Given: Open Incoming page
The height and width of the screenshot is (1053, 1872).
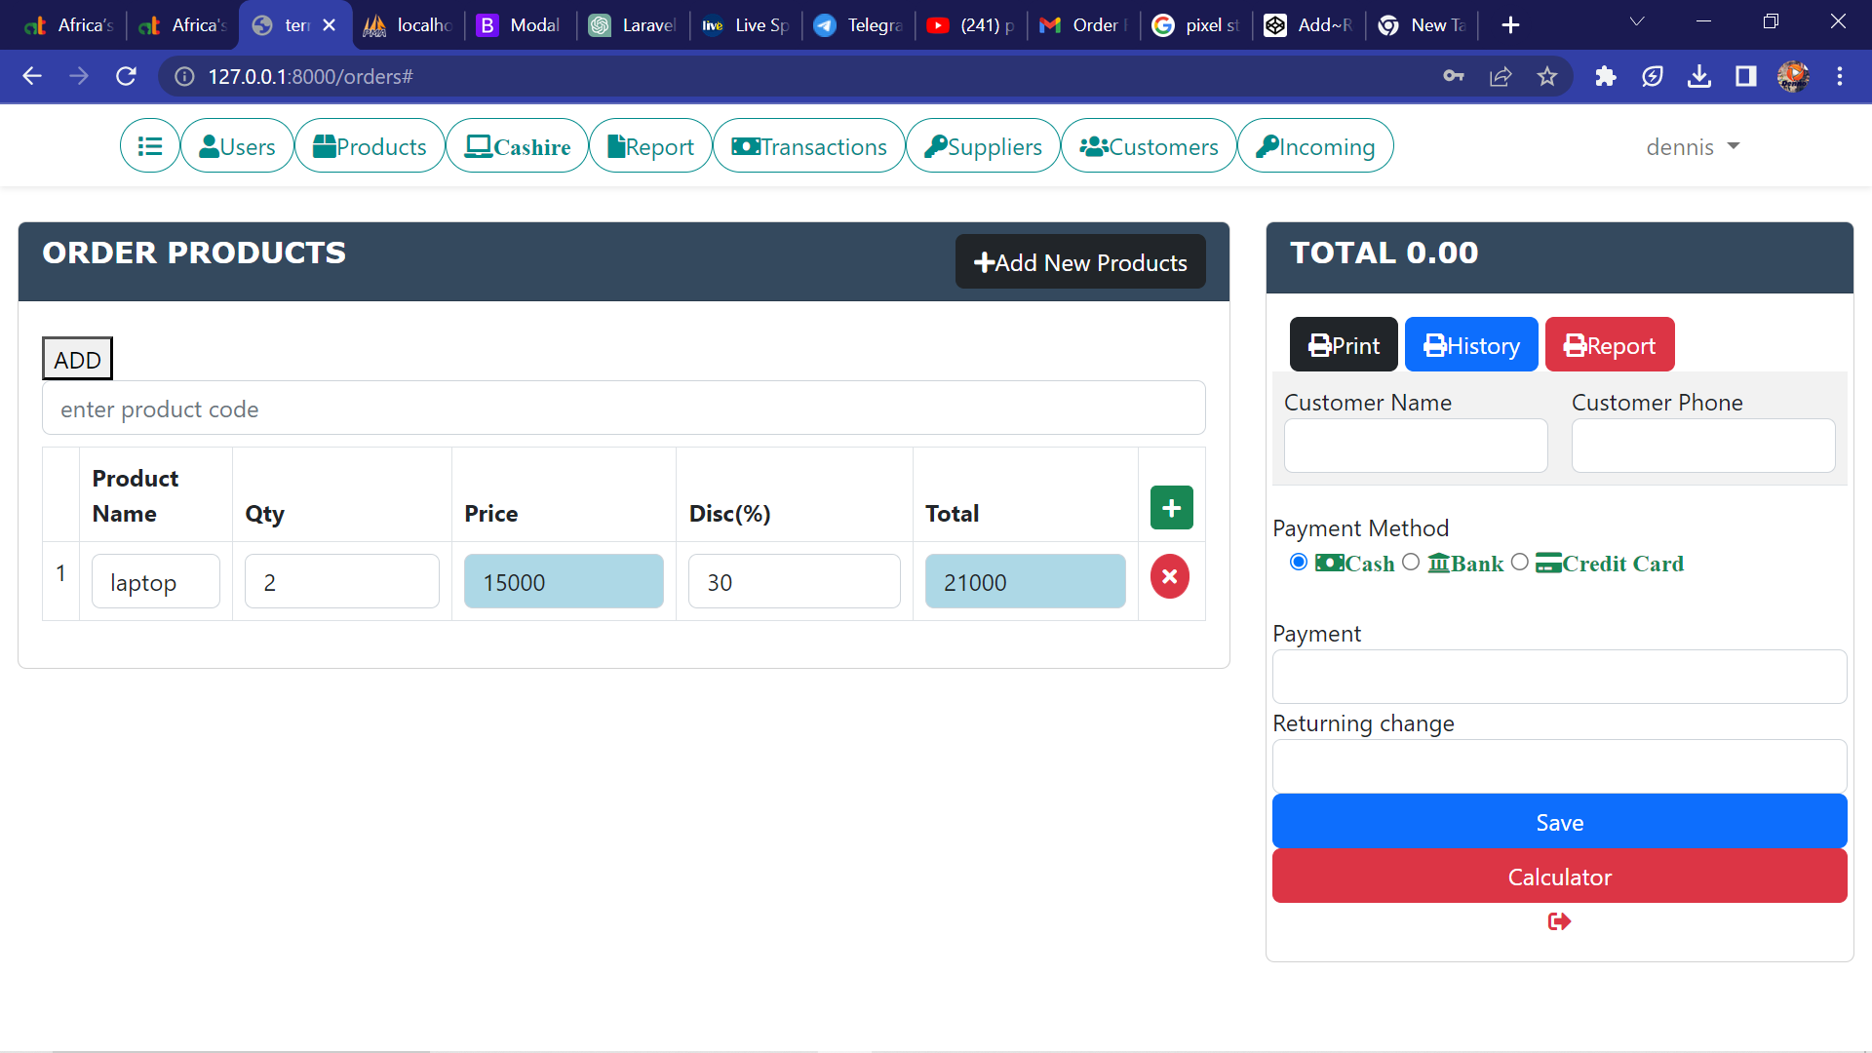Looking at the screenshot, I should (1315, 146).
